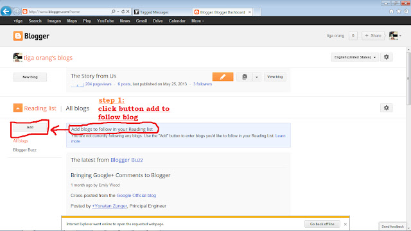Open the 204 pageviews link
411x231 pixels.
(98, 84)
